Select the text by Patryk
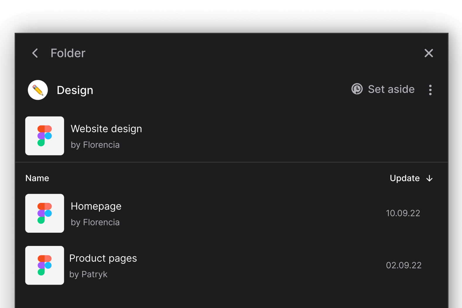The width and height of the screenshot is (462, 308). pos(88,274)
